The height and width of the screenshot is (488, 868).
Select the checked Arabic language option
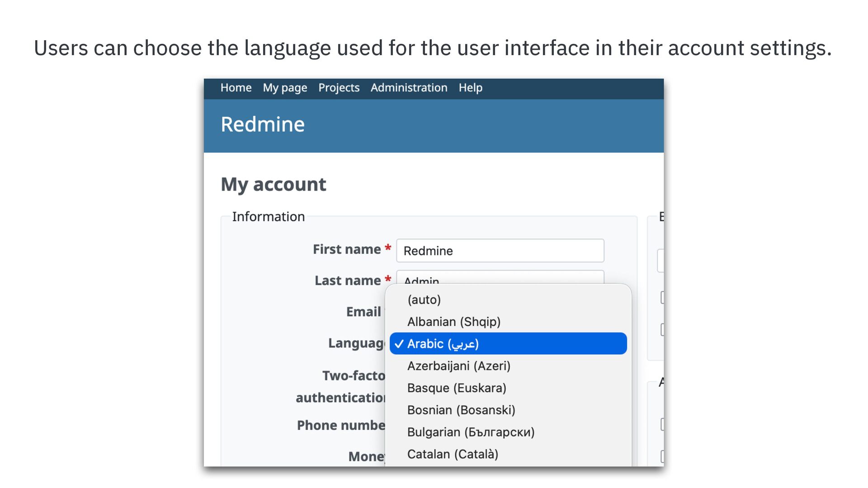coord(508,344)
